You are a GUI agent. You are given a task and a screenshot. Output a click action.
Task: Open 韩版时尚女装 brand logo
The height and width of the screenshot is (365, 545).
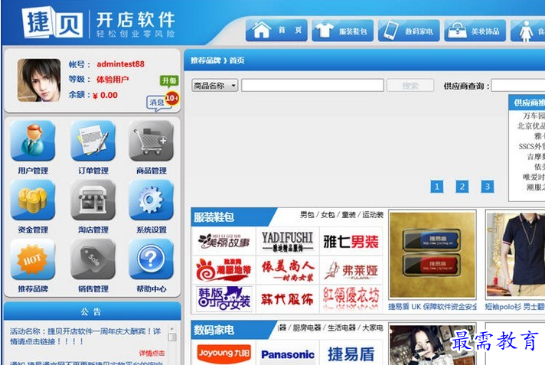pos(224,298)
